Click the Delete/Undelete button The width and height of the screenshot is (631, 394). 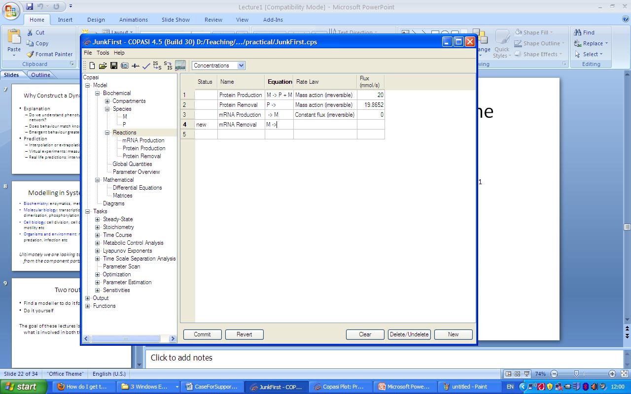pyautogui.click(x=409, y=334)
